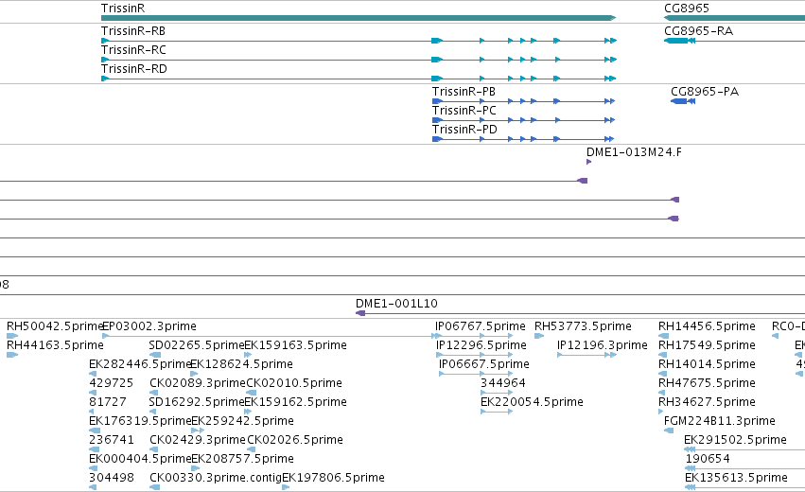The height and width of the screenshot is (492, 805).
Task: Select EST EK220054.5prime
Action: coord(532,403)
